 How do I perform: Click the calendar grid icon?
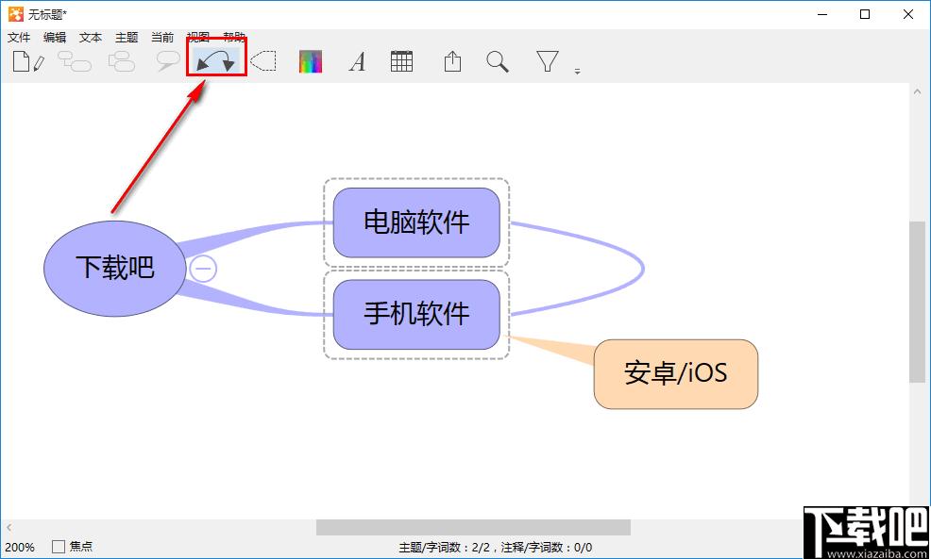tap(401, 61)
